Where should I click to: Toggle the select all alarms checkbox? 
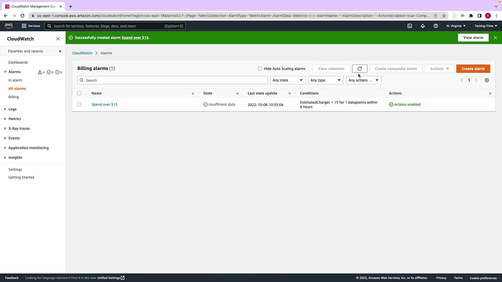click(79, 93)
